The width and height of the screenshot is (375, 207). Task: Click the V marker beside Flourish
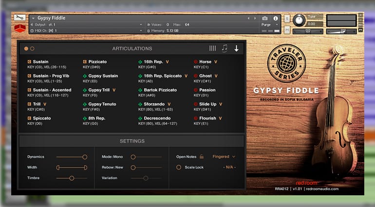coord(220,118)
